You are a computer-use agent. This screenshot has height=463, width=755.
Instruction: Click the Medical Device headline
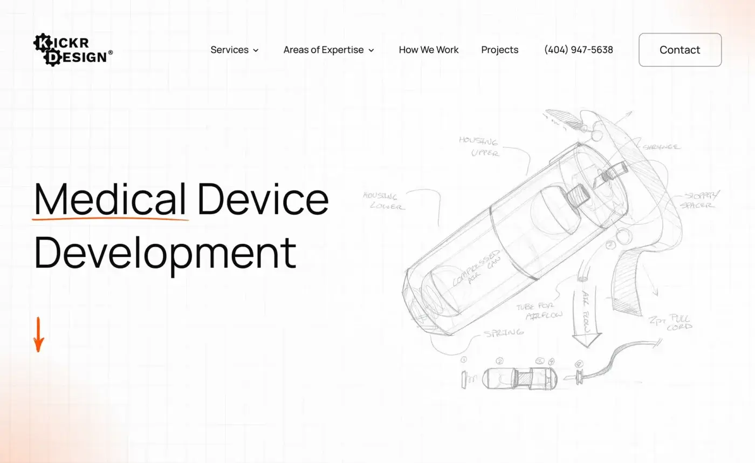coord(181,199)
